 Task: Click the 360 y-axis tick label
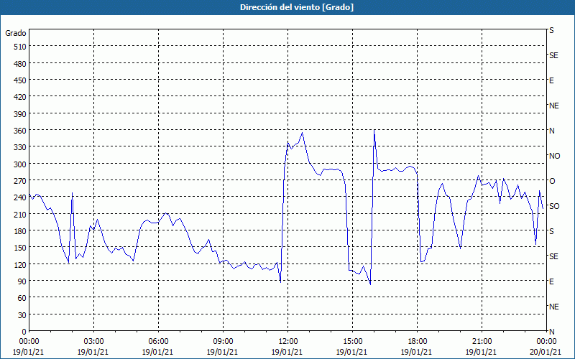click(x=20, y=131)
